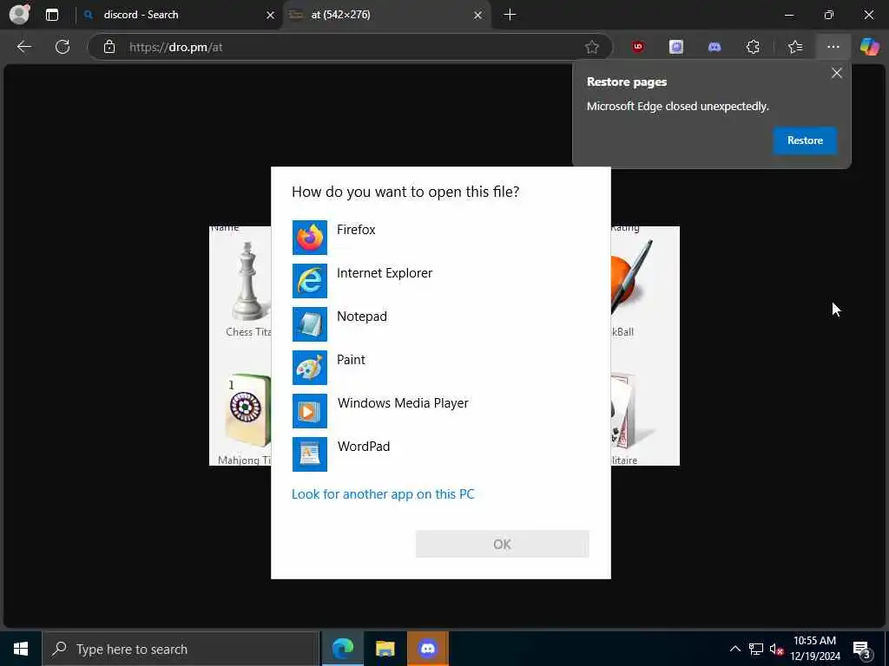Add this page to favorites
This screenshot has width=889, height=666.
click(592, 47)
